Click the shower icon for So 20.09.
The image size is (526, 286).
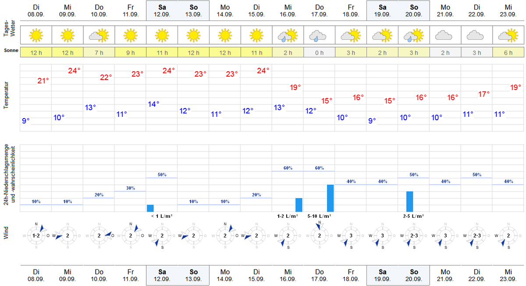pyautogui.click(x=414, y=35)
